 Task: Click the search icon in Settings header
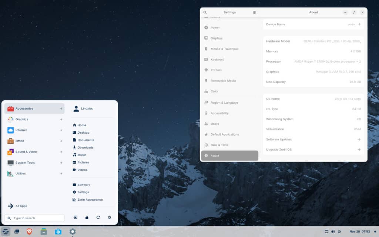(205, 12)
